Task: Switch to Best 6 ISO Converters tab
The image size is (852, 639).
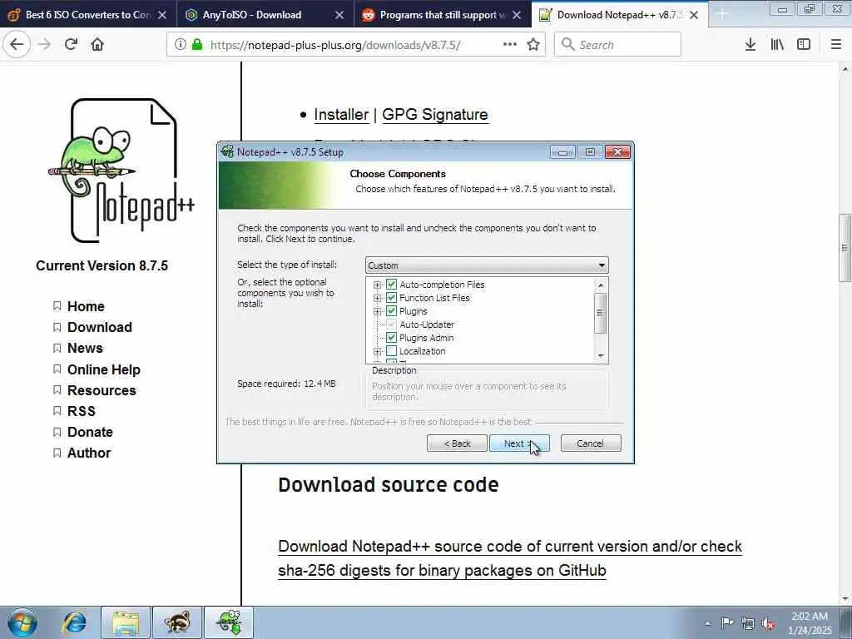Action: [88, 15]
